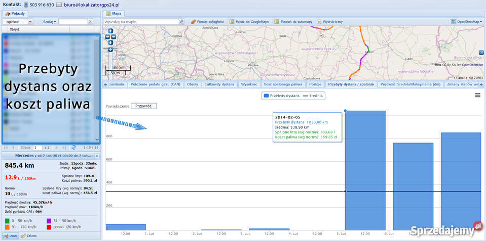Switch to Położenie pedału gazu (CAN) tab
The width and height of the screenshot is (486, 241).
[155, 84]
